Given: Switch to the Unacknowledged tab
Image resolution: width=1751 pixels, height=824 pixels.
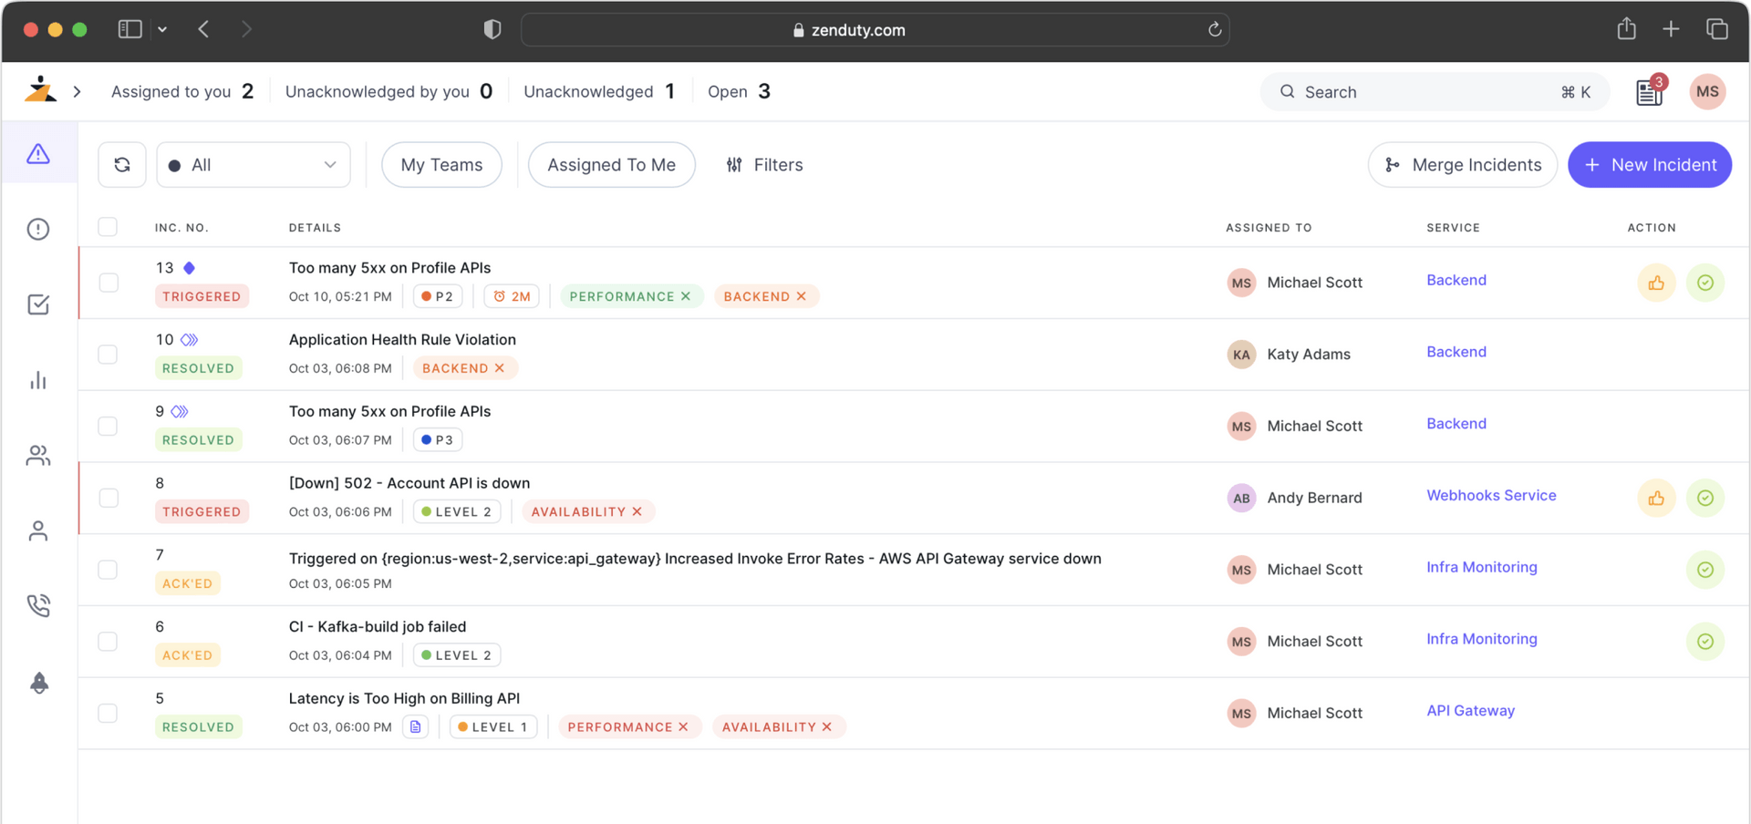Looking at the screenshot, I should point(599,91).
